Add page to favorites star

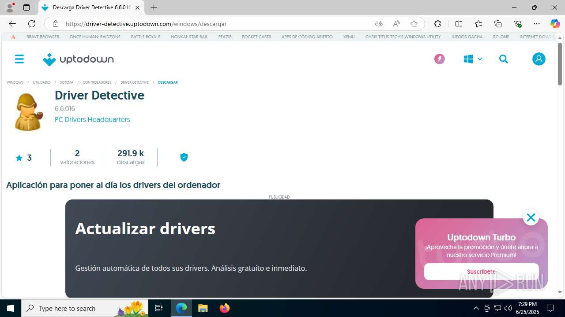point(414,24)
